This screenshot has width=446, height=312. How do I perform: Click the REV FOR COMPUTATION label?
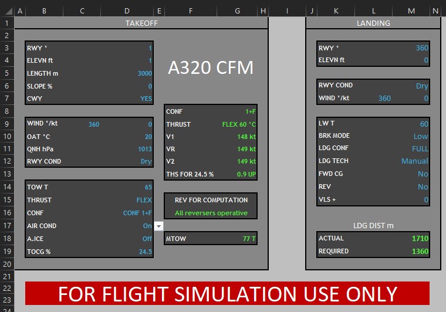coord(211,200)
